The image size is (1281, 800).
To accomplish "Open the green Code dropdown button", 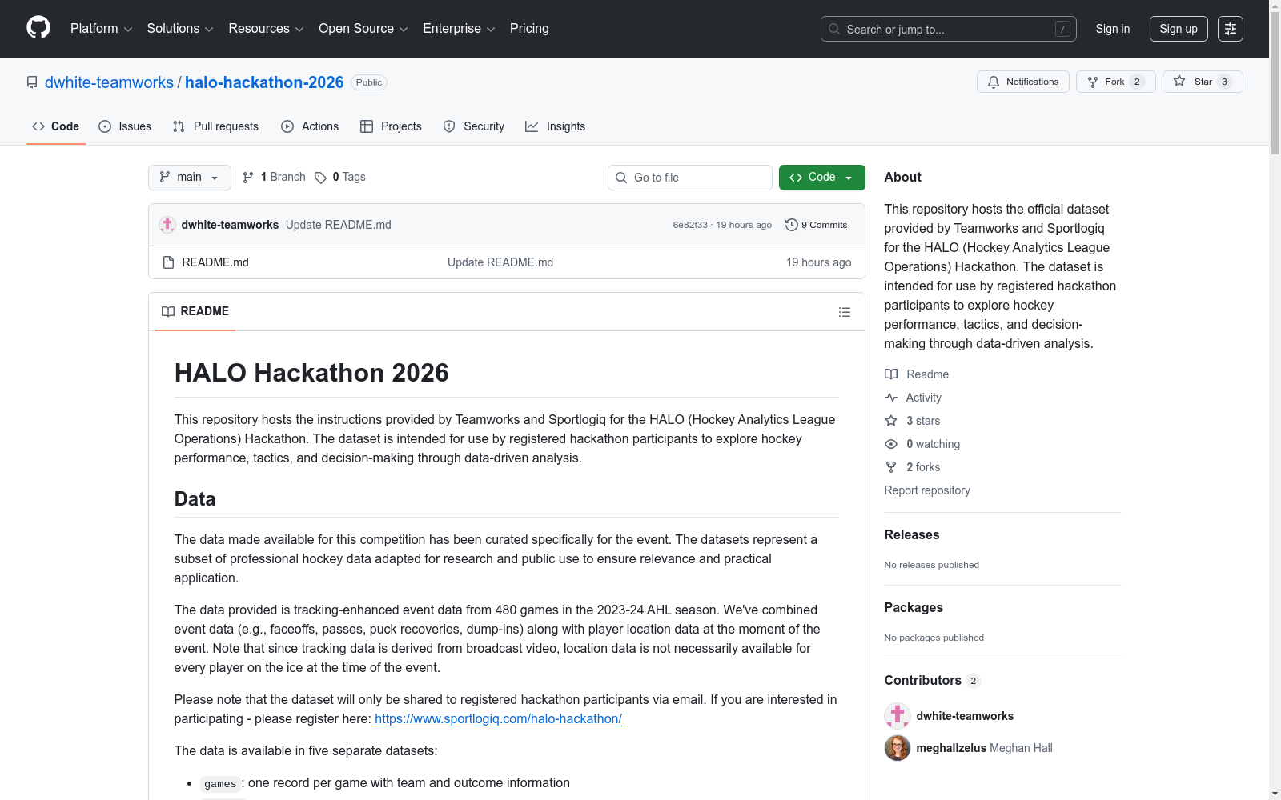I will [822, 178].
